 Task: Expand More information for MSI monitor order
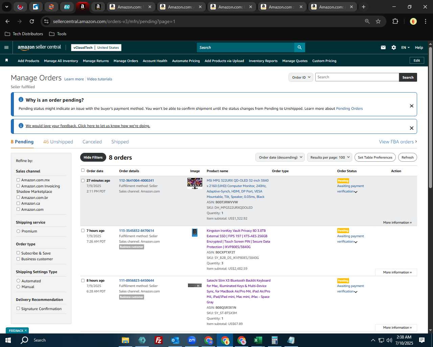coord(397,223)
